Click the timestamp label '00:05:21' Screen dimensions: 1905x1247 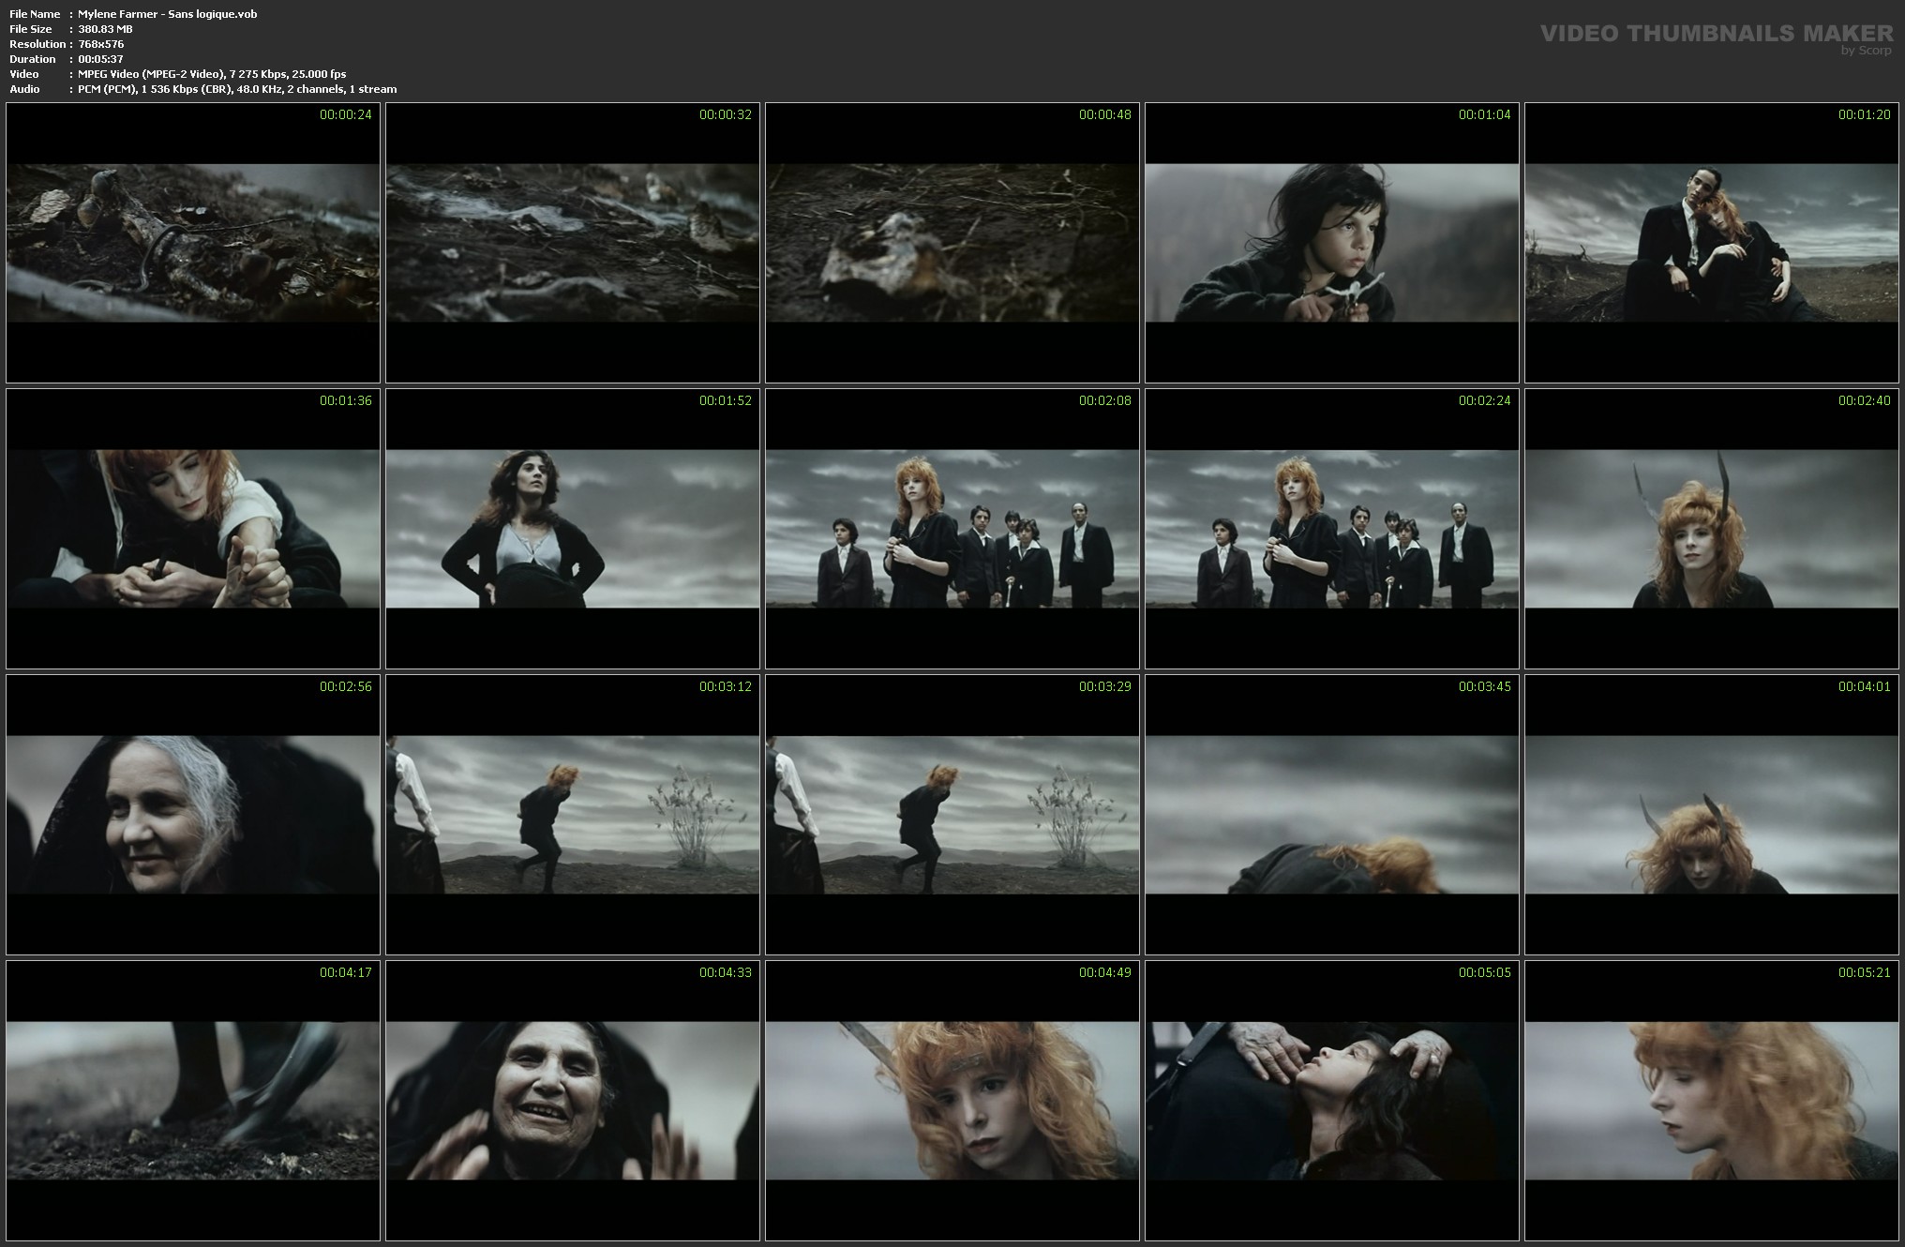1865,972
